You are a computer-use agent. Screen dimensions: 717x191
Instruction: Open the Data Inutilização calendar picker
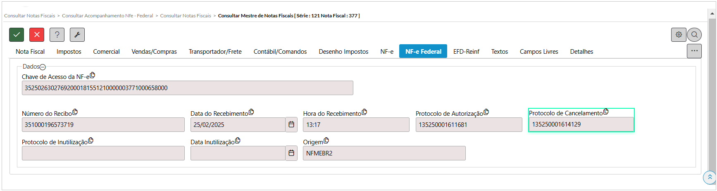(x=291, y=153)
